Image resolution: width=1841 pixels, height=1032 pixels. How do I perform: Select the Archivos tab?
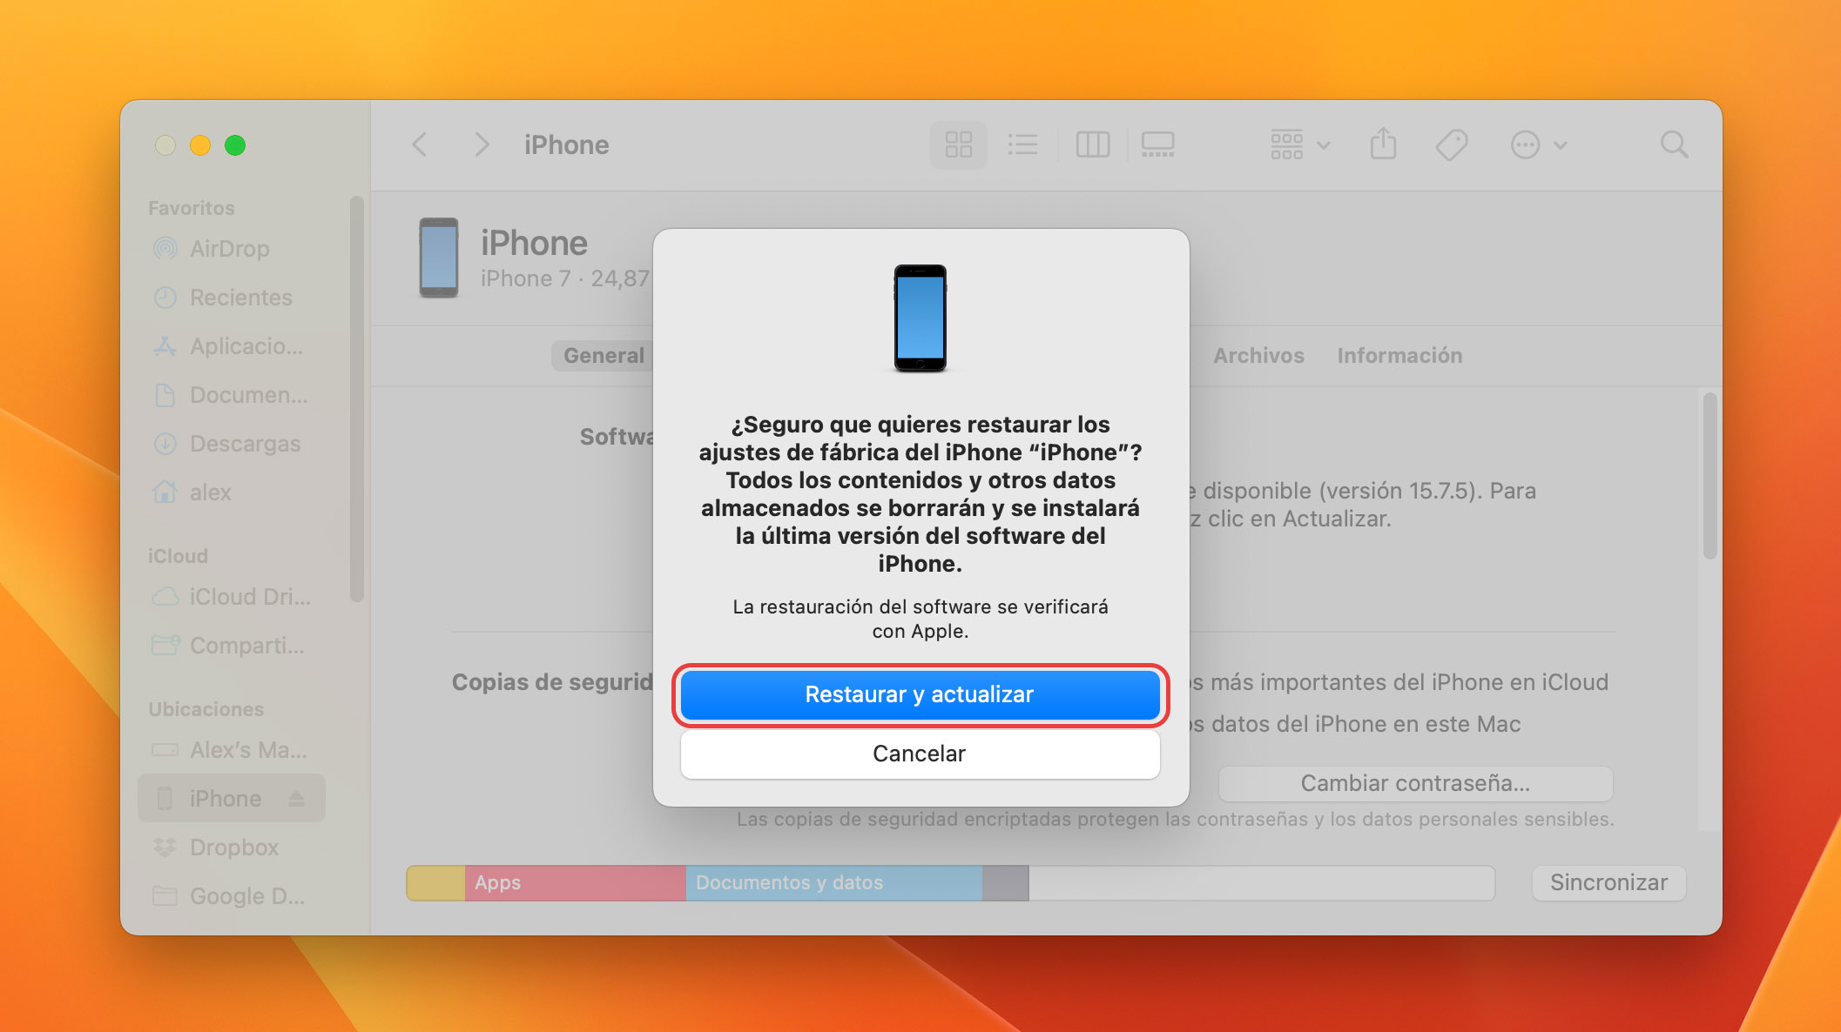click(x=1259, y=355)
